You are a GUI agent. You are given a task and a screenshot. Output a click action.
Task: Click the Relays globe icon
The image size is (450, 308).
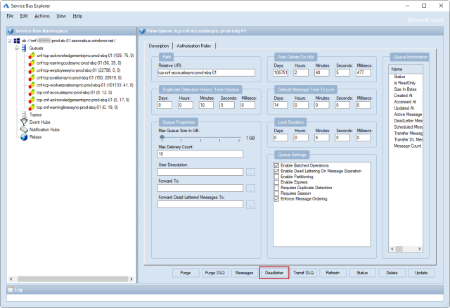(24, 137)
